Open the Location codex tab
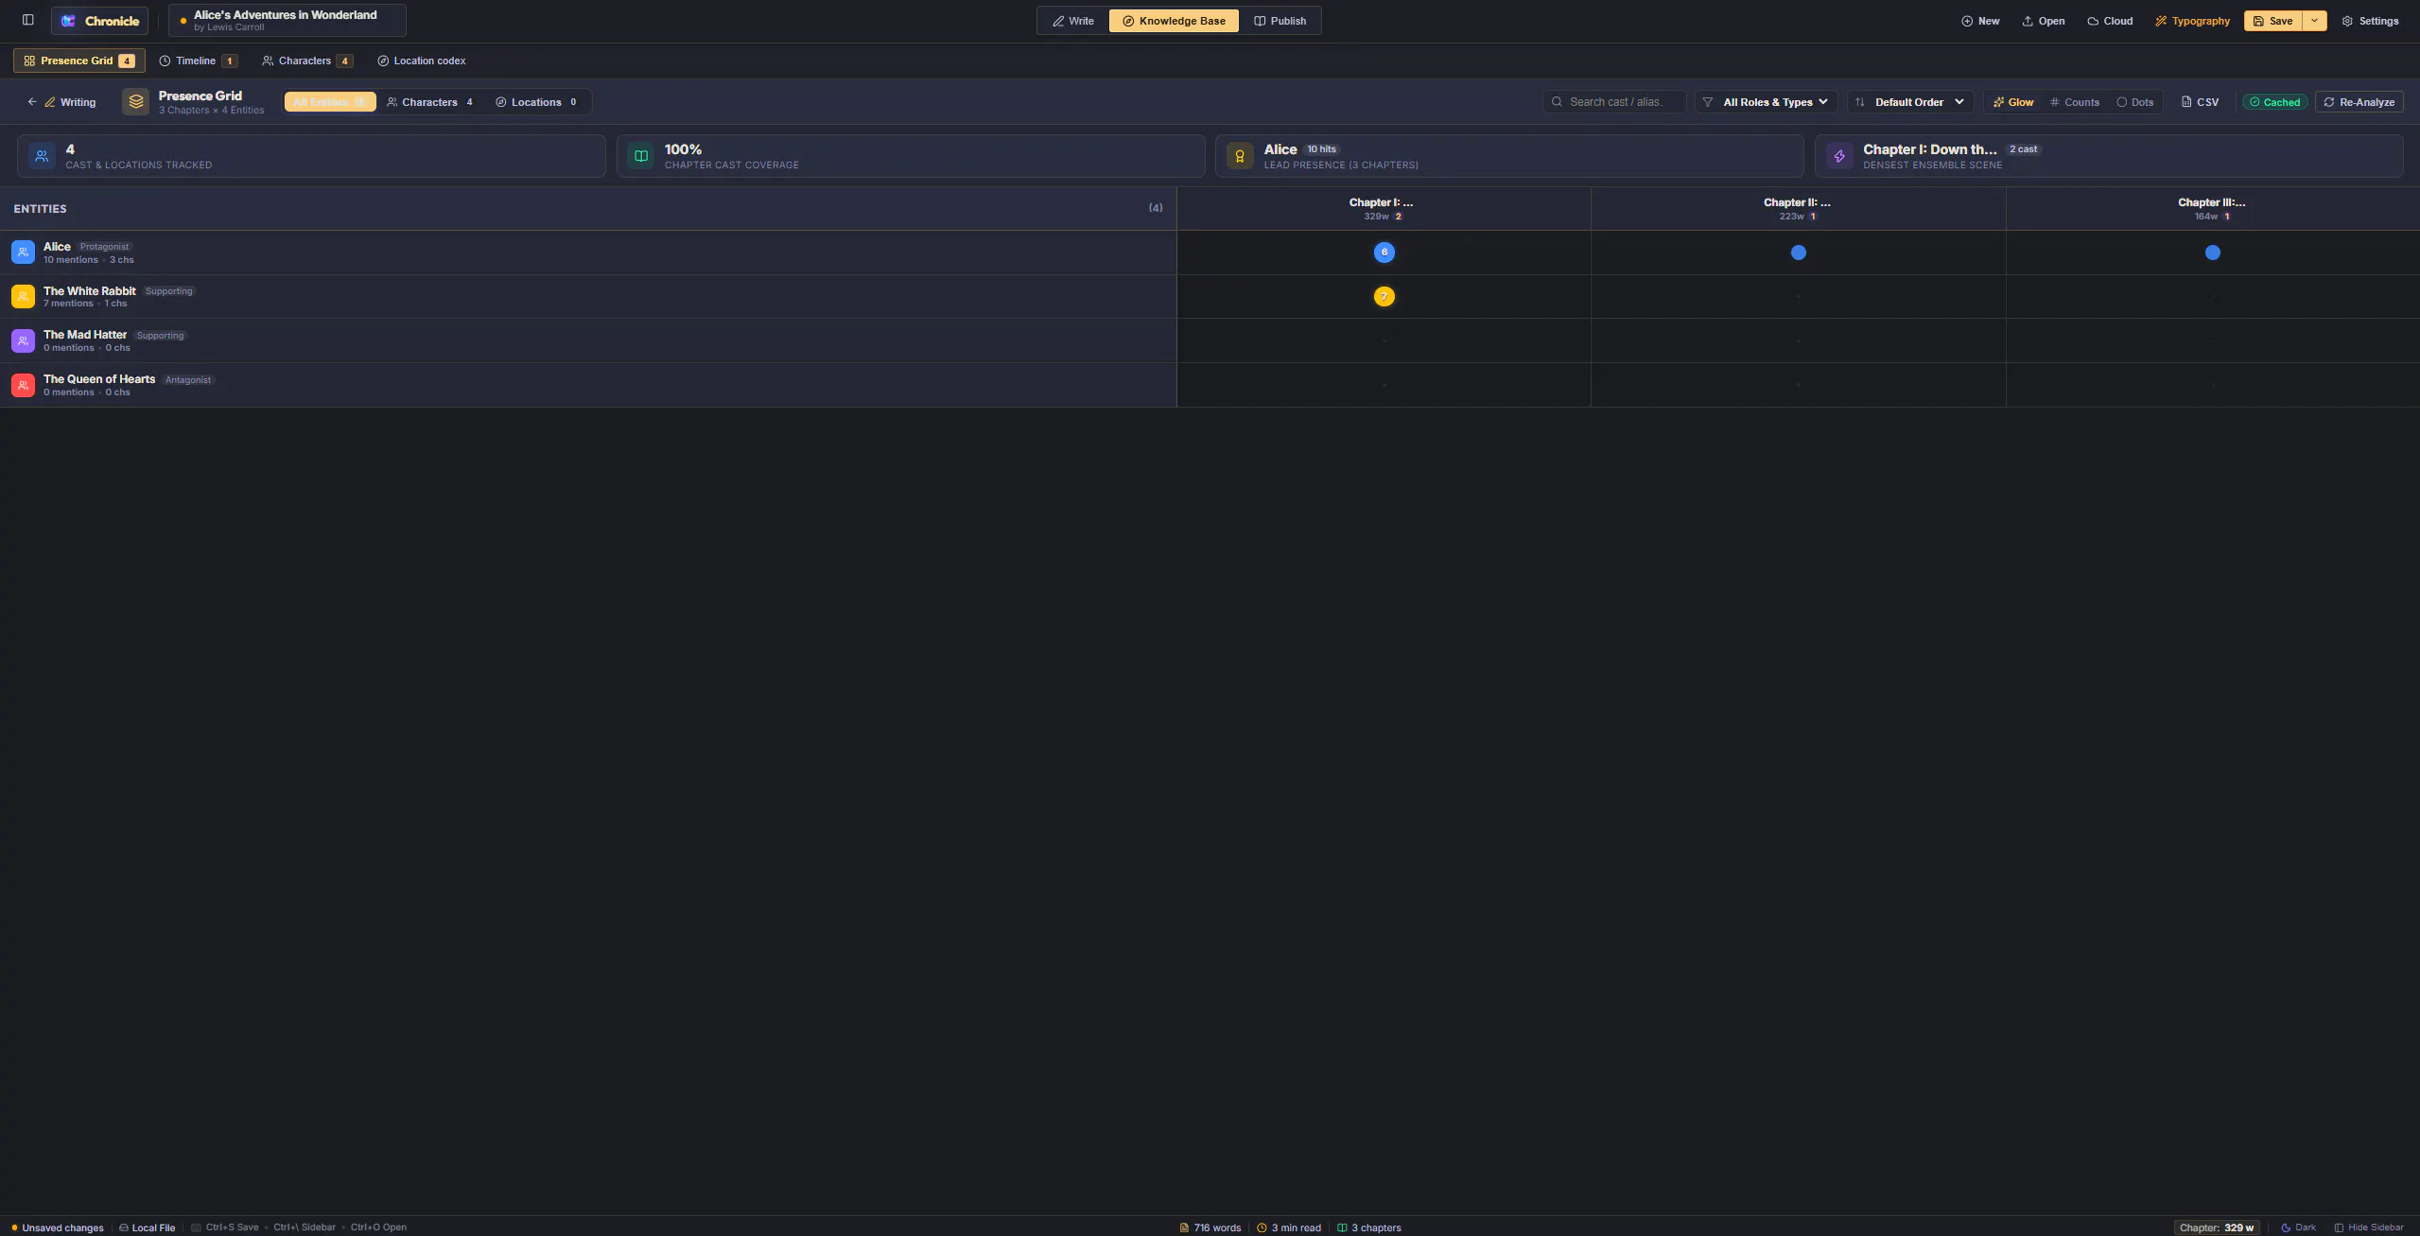The height and width of the screenshot is (1236, 2420). pos(421,61)
